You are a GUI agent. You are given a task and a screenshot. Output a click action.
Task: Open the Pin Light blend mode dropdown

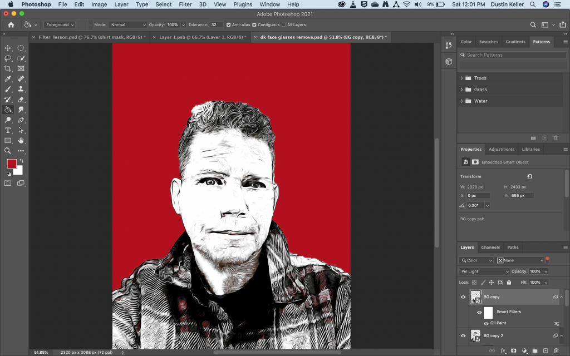tap(484, 271)
